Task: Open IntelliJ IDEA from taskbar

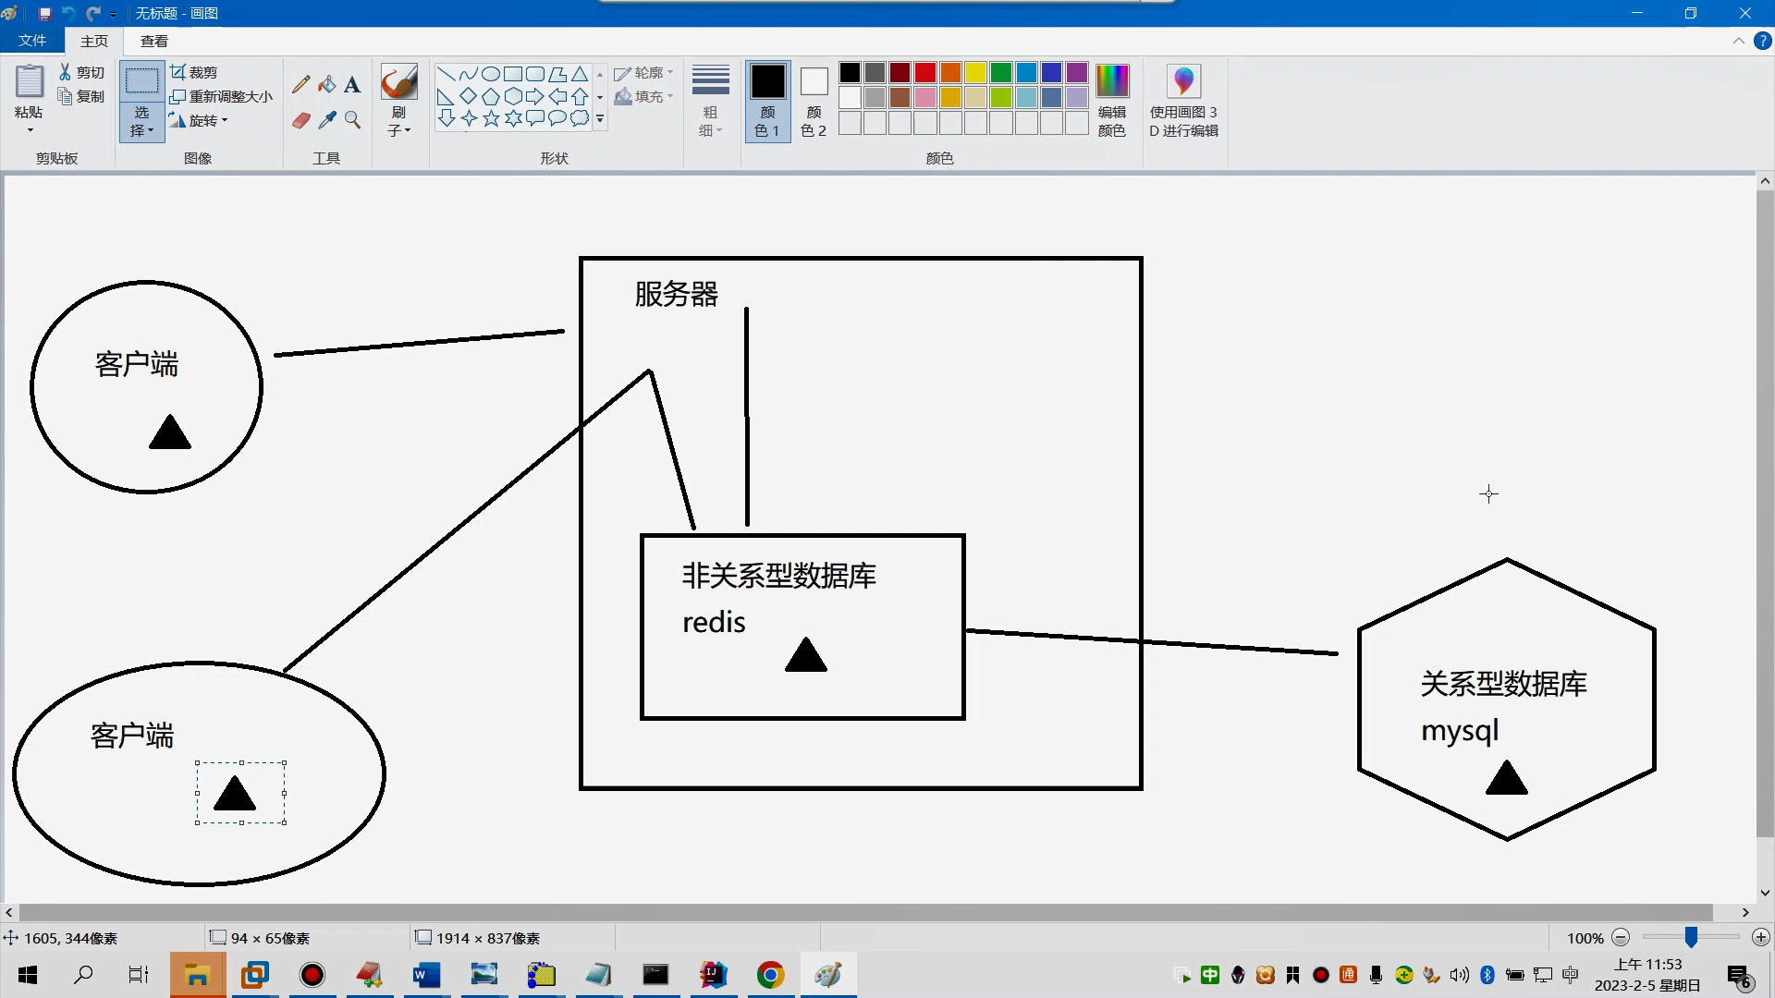Action: [713, 975]
